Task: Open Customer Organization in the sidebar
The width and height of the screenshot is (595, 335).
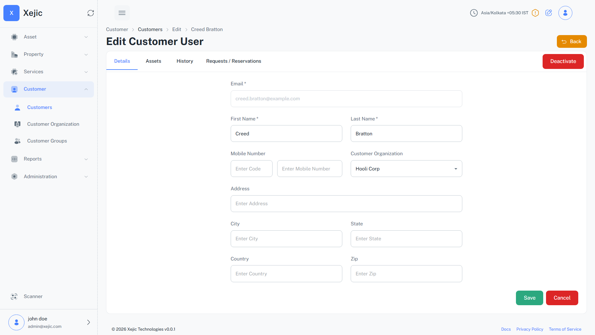Action: pyautogui.click(x=53, y=124)
